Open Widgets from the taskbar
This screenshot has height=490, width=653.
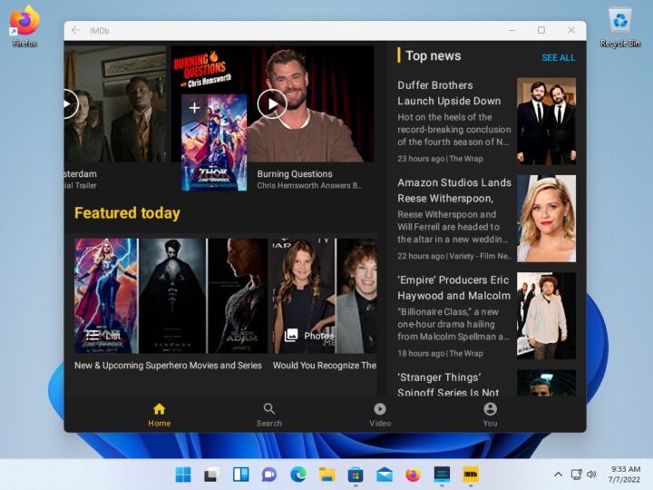tap(240, 475)
